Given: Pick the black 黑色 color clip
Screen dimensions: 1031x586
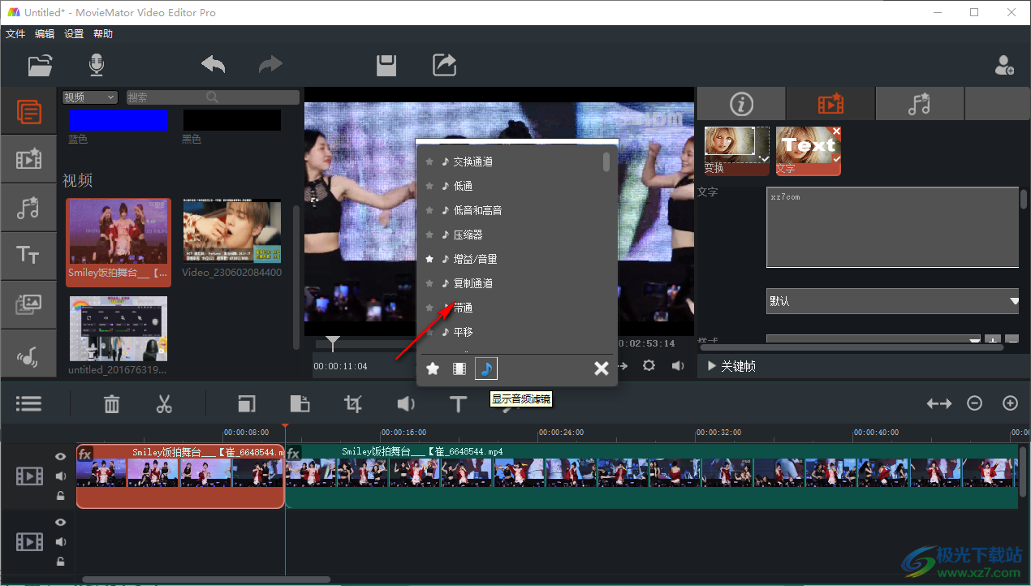Looking at the screenshot, I should 232,120.
